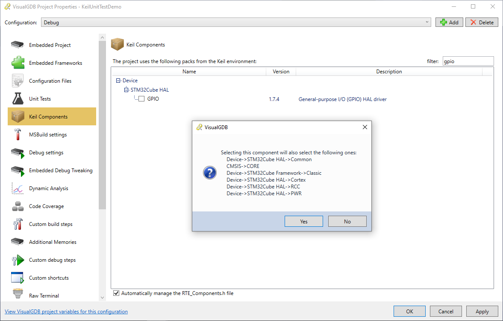
Task: Click the green puzzle Embedded Frameworks icon
Action: (x=18, y=63)
